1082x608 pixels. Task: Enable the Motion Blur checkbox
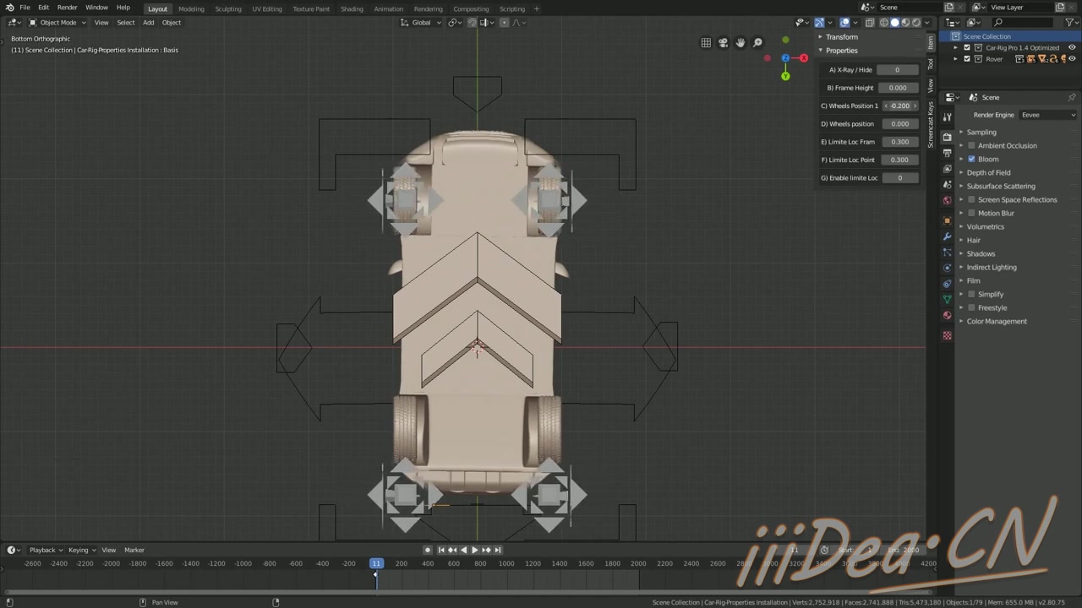tap(971, 213)
